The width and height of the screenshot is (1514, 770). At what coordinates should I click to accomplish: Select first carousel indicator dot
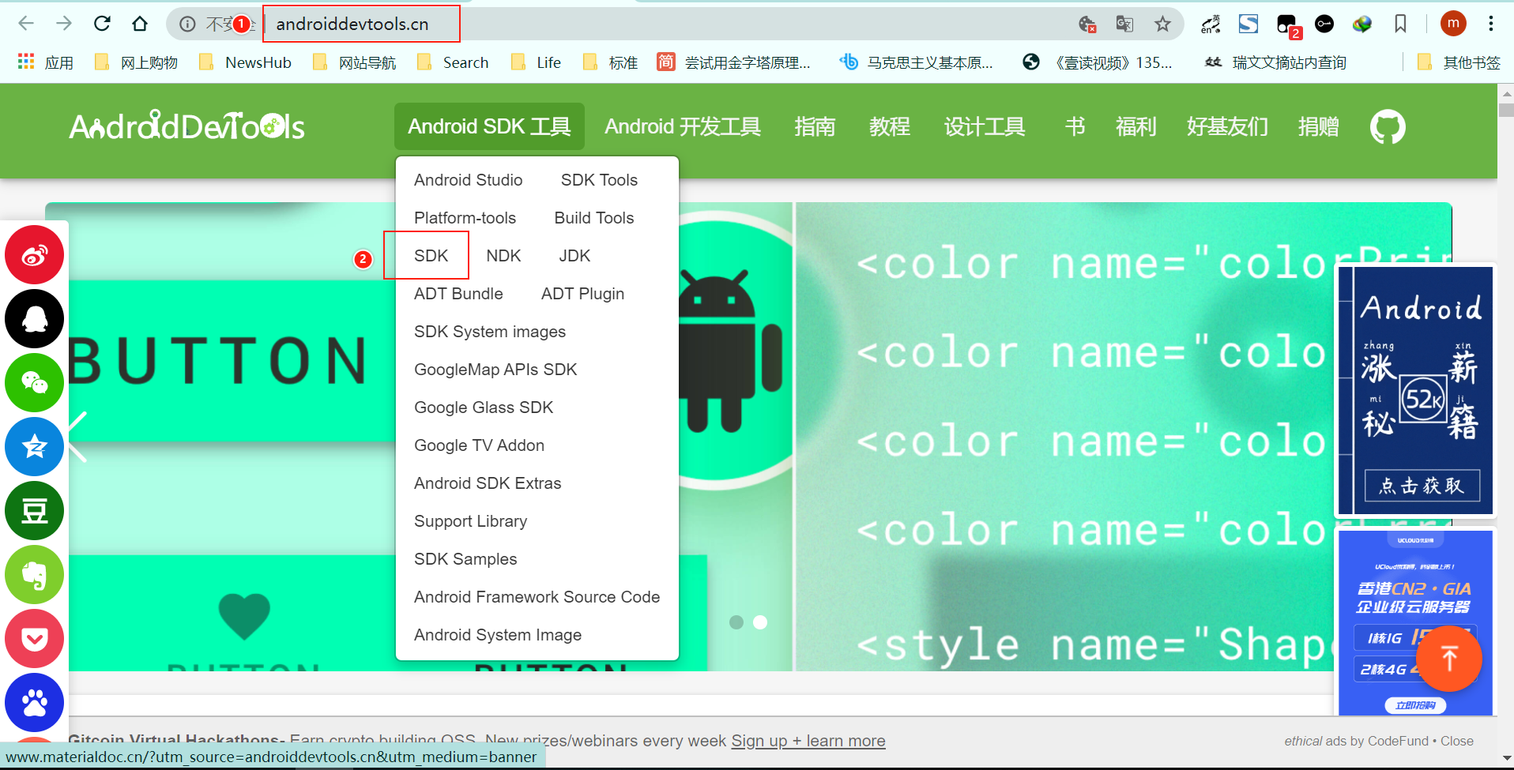(736, 622)
